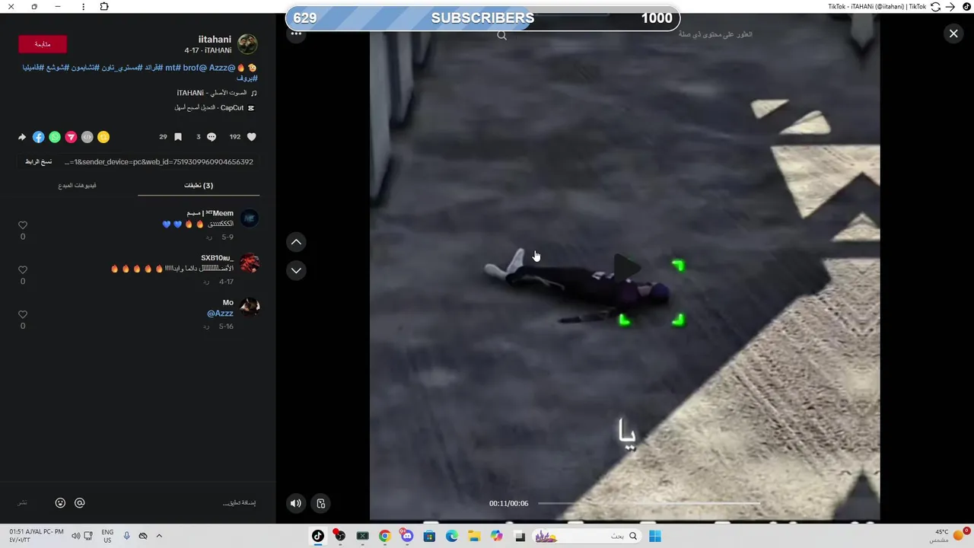Switch the ENG US input language
Screen dimensions: 974x548
point(107,536)
